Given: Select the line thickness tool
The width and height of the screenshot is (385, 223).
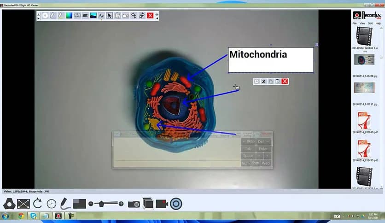Looking at the screenshot, I should click(77, 16).
